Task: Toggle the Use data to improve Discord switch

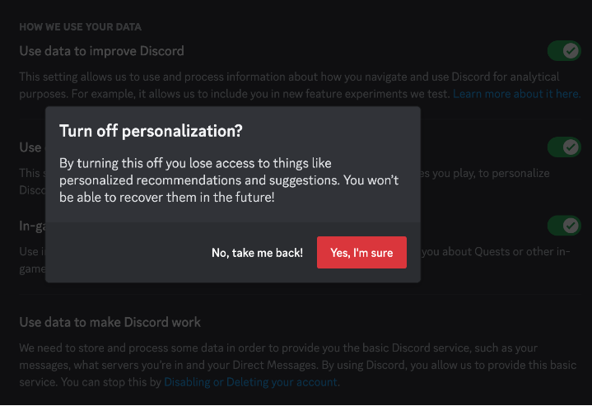Action: click(x=564, y=50)
